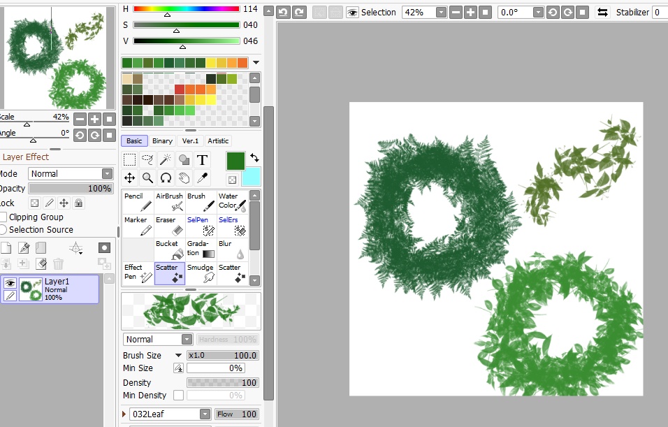The width and height of the screenshot is (668, 427).
Task: Choose the SelPen tool
Action: point(201,225)
